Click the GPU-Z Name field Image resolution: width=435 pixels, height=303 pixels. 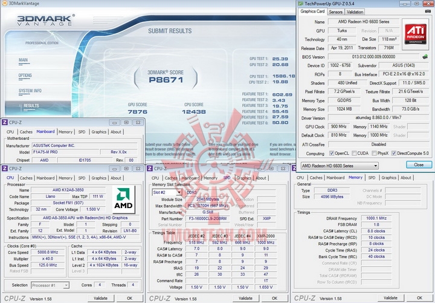click(x=364, y=22)
